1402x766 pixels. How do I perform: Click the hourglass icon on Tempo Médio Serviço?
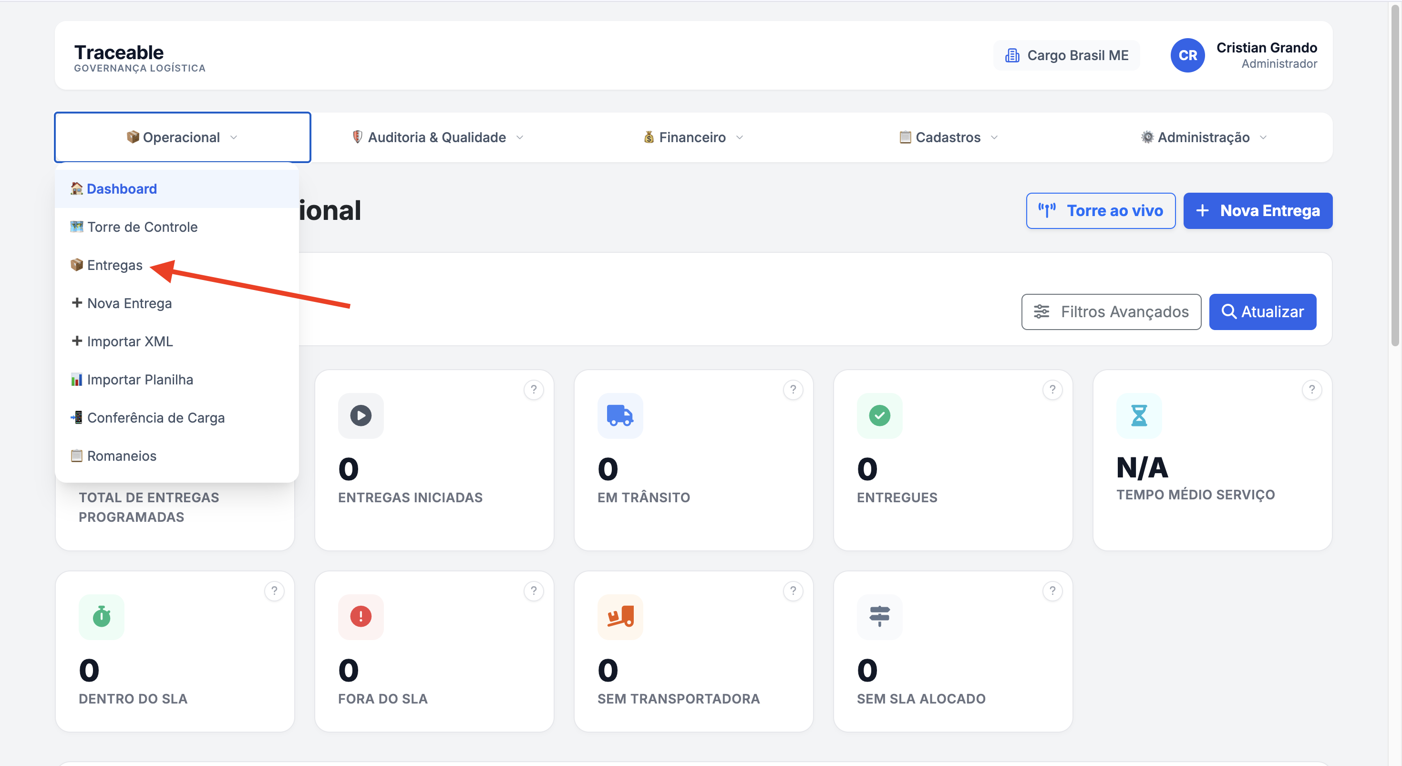coord(1139,415)
